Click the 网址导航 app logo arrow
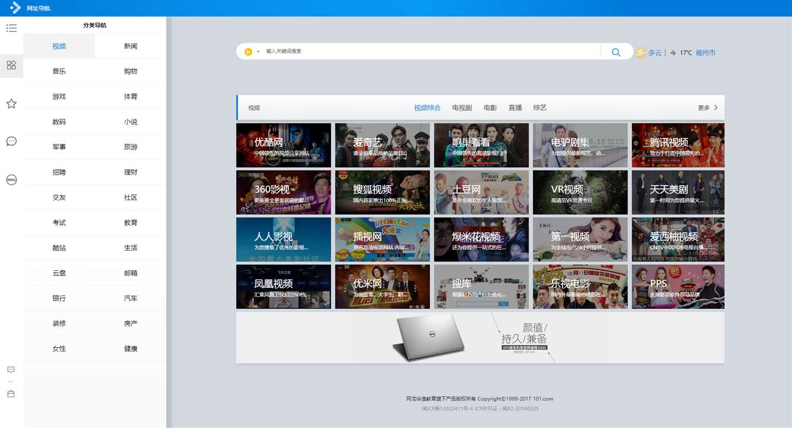This screenshot has width=792, height=428. tap(15, 8)
